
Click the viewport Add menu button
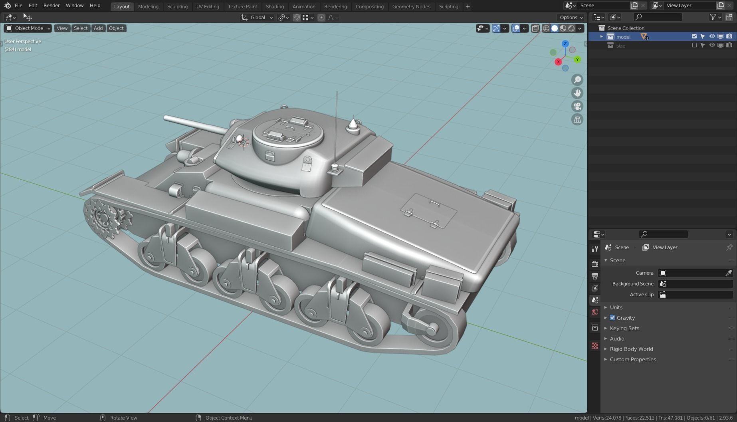[x=98, y=28]
